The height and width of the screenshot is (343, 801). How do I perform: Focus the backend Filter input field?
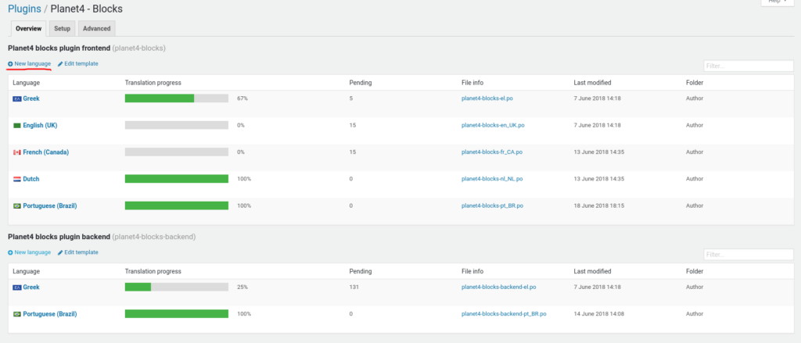(749, 254)
